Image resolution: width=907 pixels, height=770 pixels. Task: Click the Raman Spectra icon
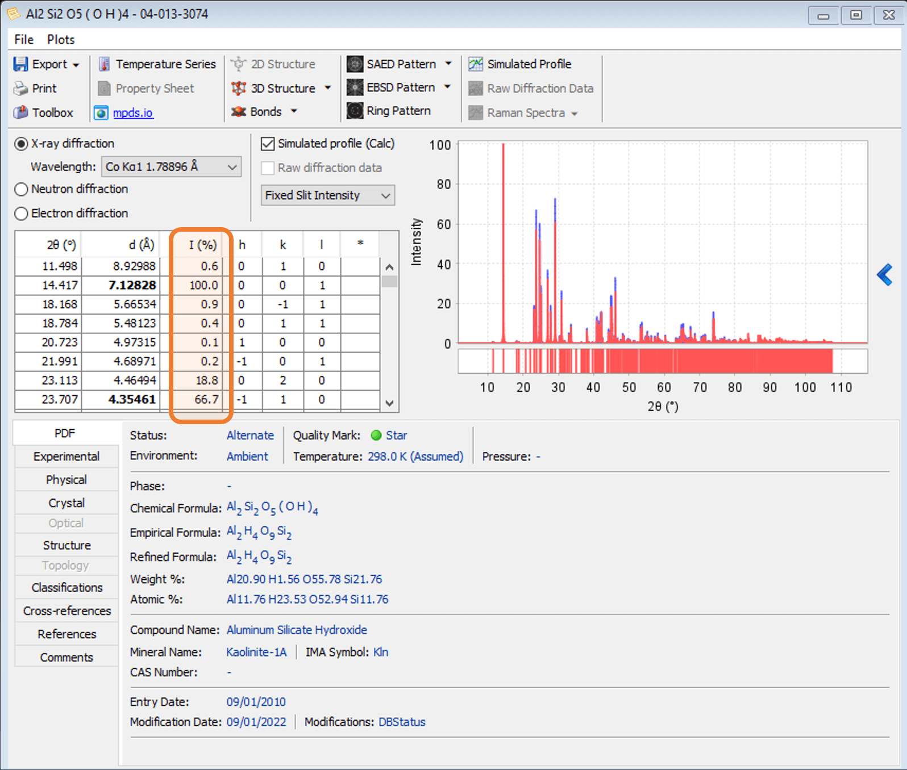pos(476,113)
